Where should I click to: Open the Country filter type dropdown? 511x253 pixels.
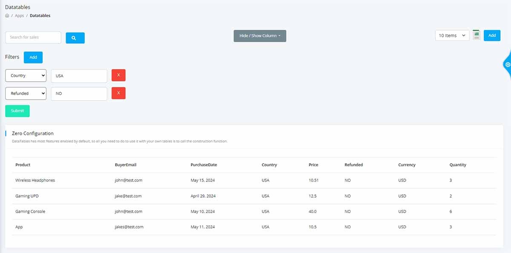(26, 75)
